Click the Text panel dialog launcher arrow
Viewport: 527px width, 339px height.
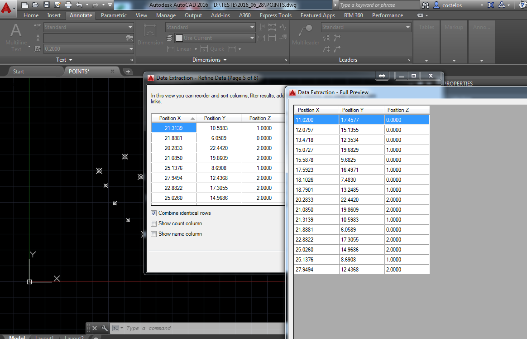click(131, 60)
